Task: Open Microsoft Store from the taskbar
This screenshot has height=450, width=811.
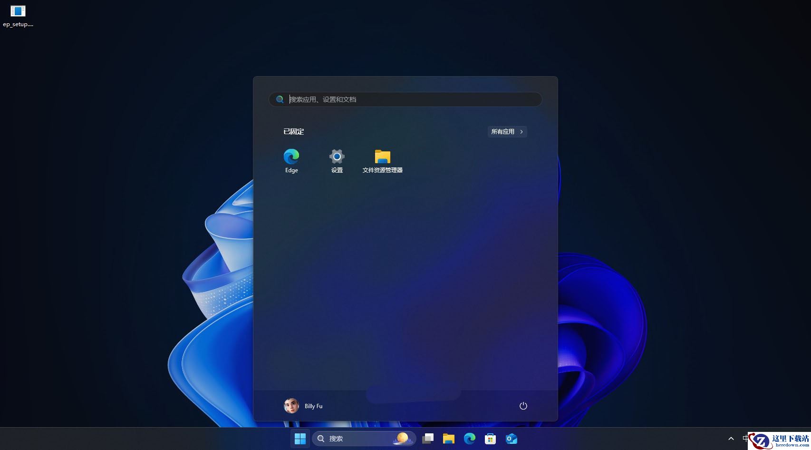Action: [x=490, y=439]
